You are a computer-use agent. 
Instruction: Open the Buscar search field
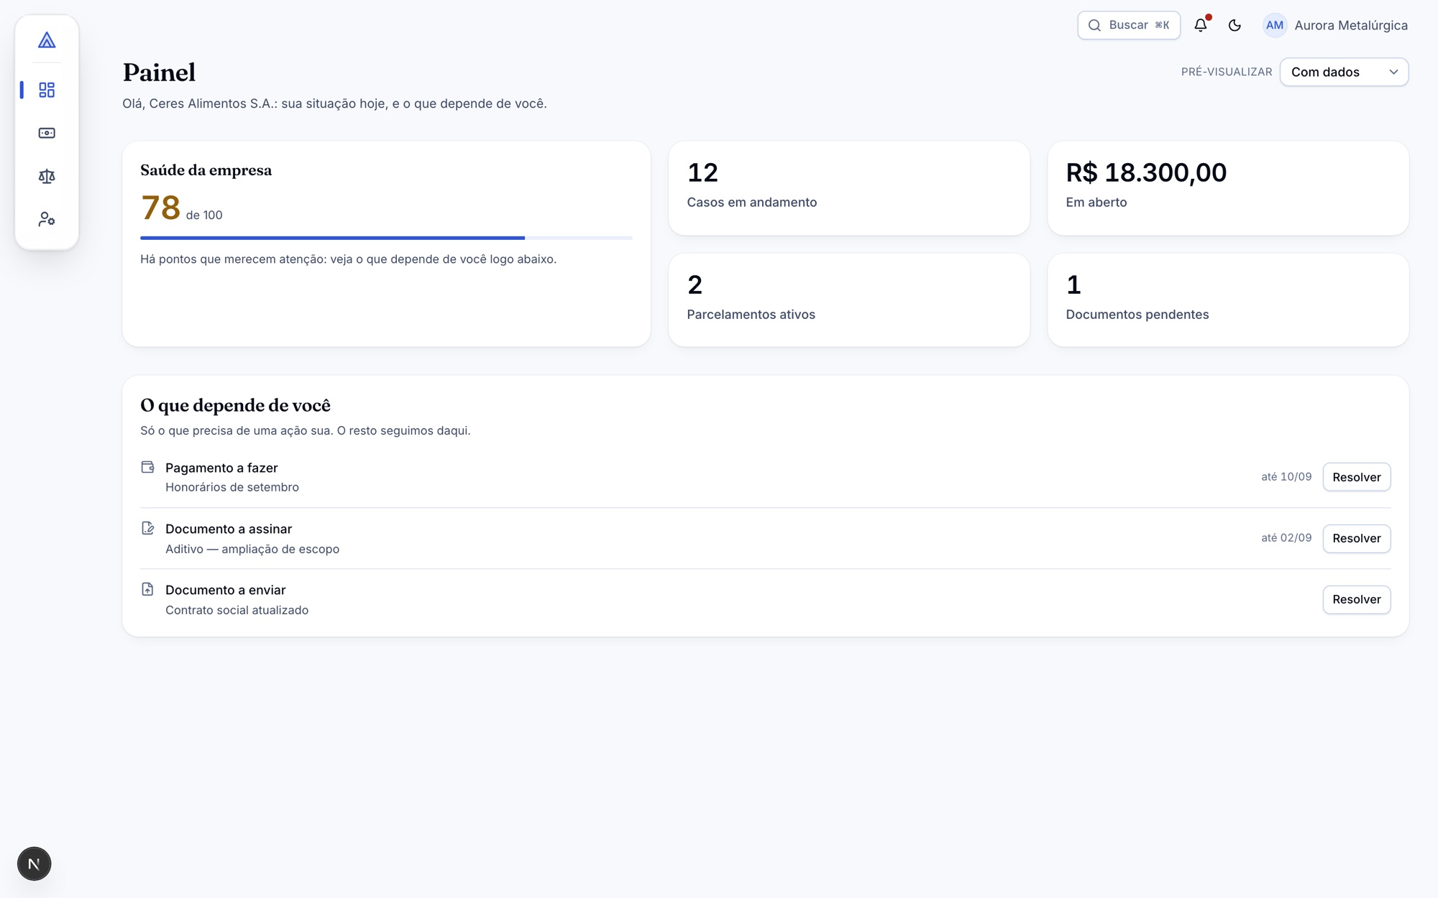tap(1129, 25)
